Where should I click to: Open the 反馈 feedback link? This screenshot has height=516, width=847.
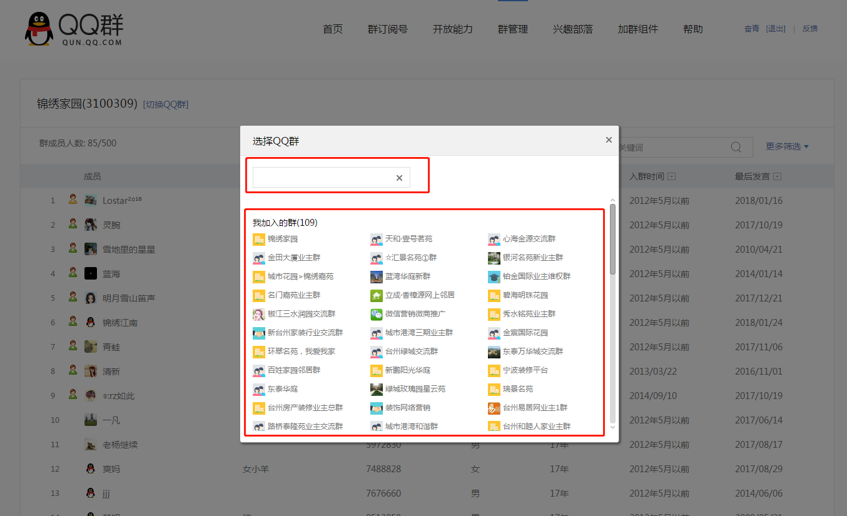810,29
